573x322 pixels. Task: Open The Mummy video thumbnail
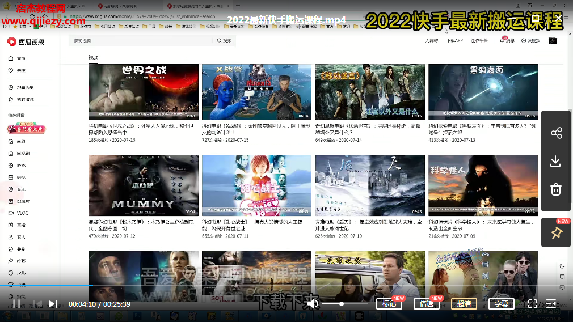pyautogui.click(x=143, y=185)
